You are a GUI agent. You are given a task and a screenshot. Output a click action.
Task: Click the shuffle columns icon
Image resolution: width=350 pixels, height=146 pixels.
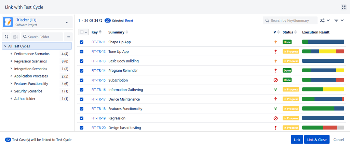(x=322, y=20)
